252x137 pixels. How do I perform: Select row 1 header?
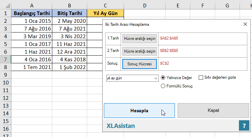coord(5,13)
